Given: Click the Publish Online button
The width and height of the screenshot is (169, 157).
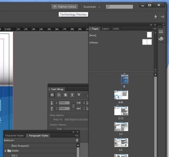Looking at the screenshot, I should [x=65, y=7].
